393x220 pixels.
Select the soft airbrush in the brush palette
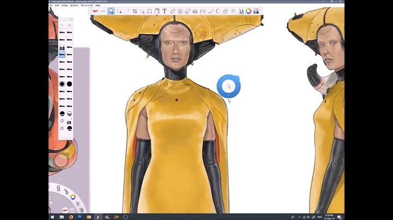coord(62,84)
